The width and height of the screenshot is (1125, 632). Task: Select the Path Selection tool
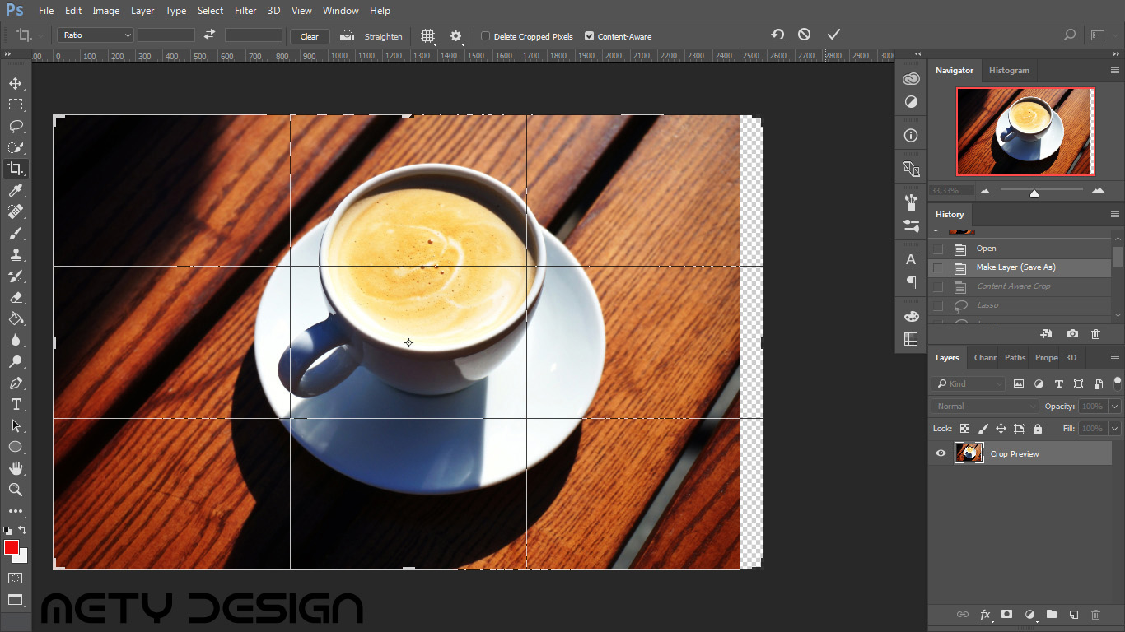(x=16, y=425)
